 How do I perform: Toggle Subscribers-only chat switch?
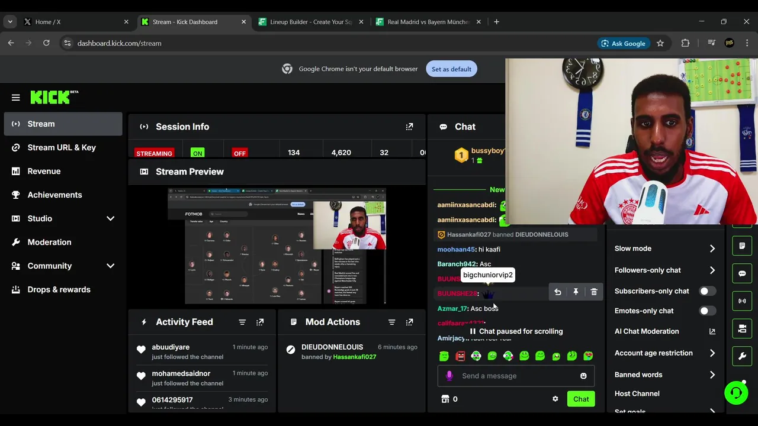(707, 291)
